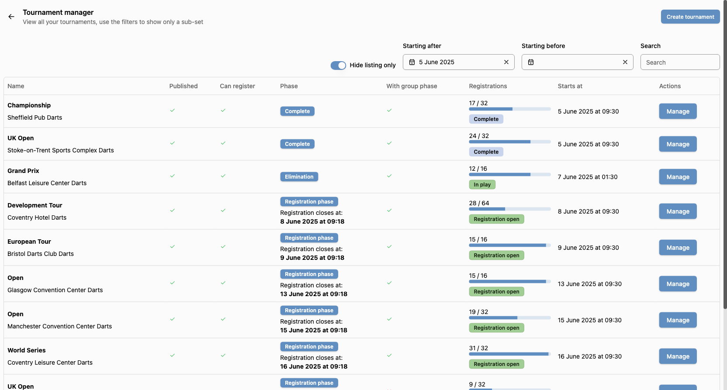Image resolution: width=727 pixels, height=390 pixels.
Task: Click the back arrow icon
Action: (x=11, y=17)
